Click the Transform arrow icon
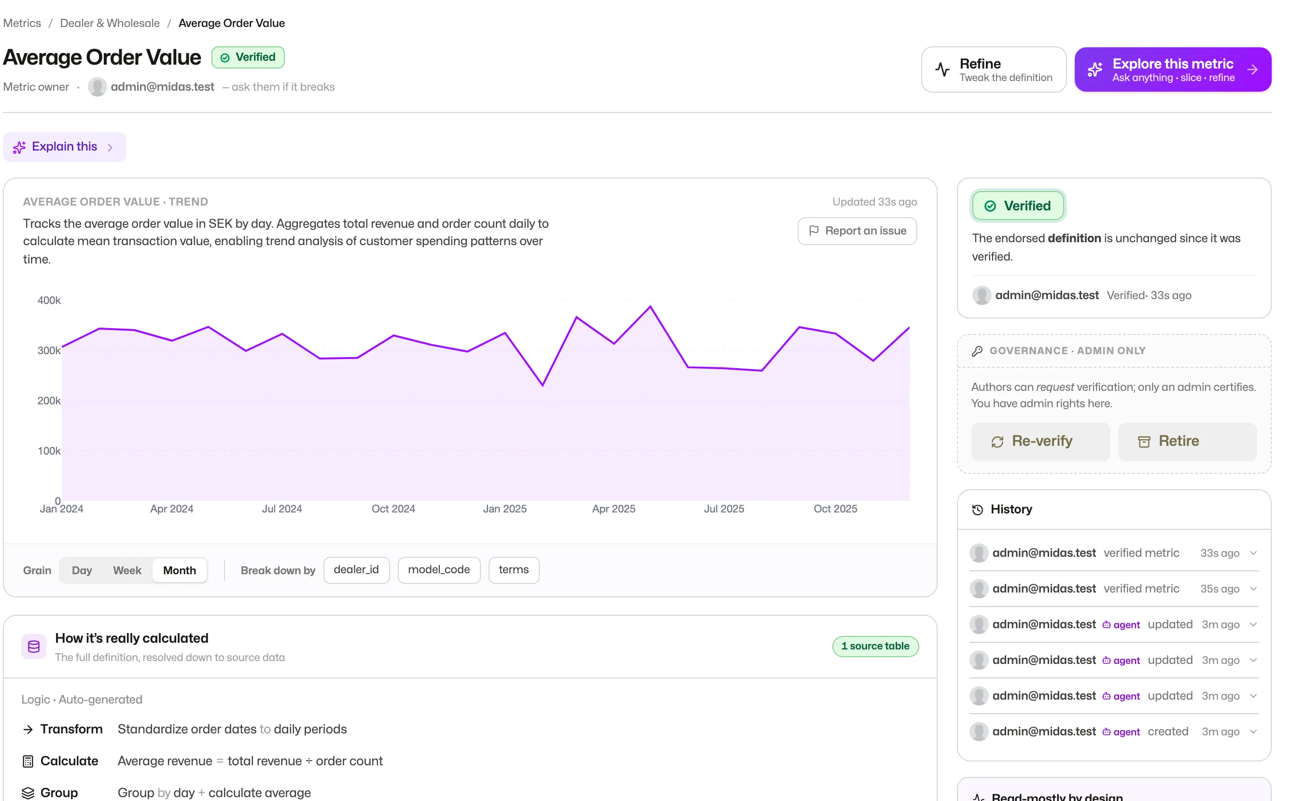This screenshot has height=801, width=1292. click(28, 730)
